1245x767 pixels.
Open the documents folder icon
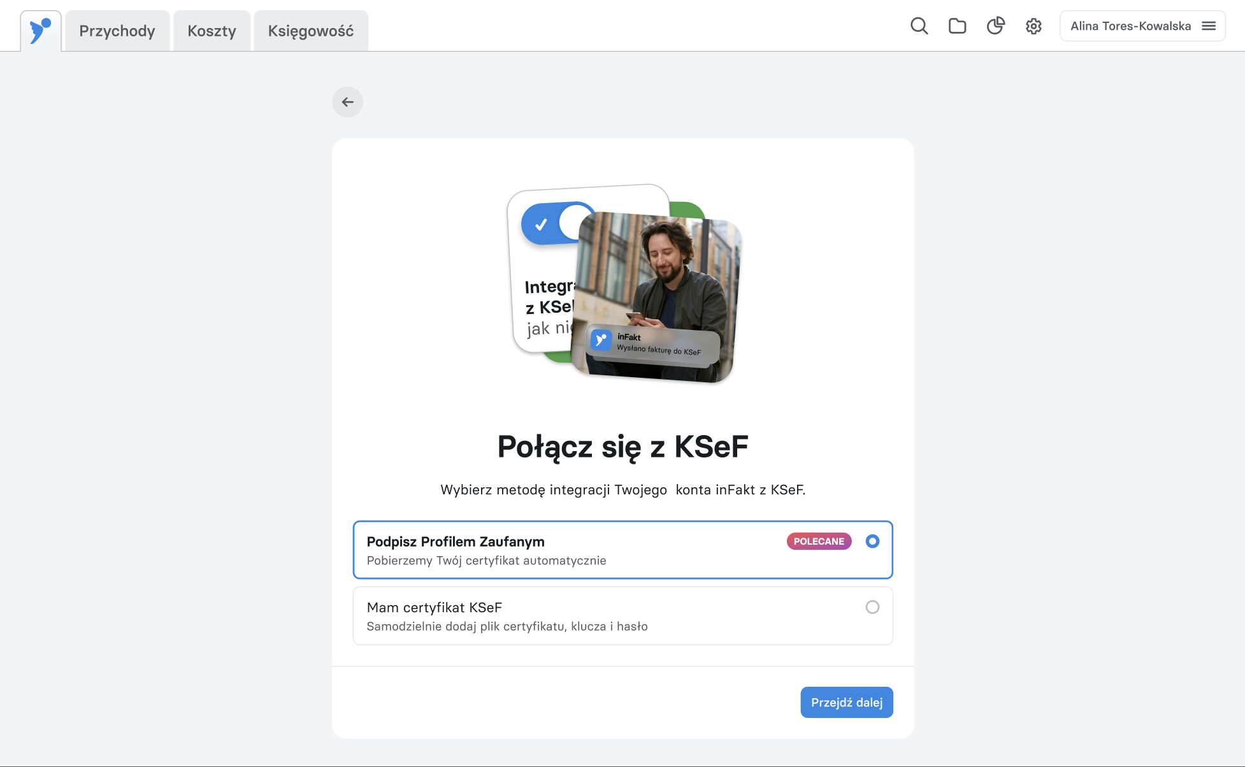pos(957,26)
